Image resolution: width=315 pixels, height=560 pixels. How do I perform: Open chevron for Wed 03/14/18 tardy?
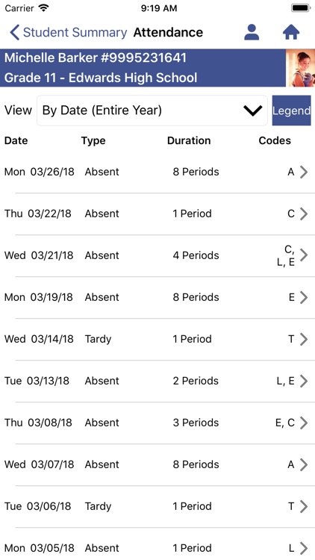(304, 339)
